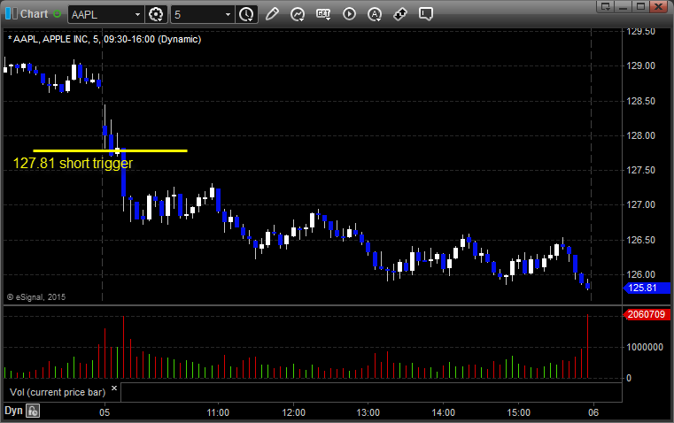Click the blue 125.81 current price marker

[647, 288]
